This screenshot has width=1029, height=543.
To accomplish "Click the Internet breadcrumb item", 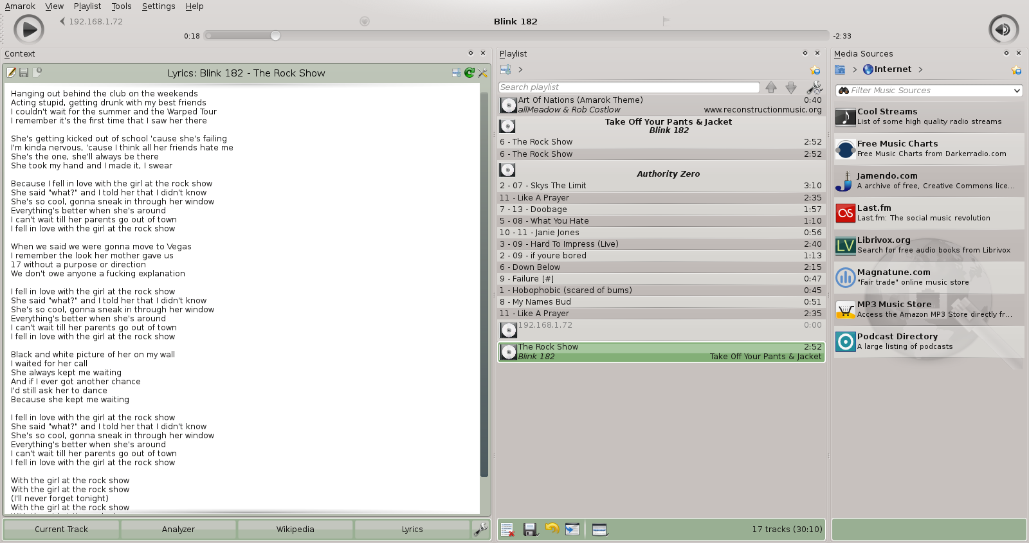I will click(887, 69).
